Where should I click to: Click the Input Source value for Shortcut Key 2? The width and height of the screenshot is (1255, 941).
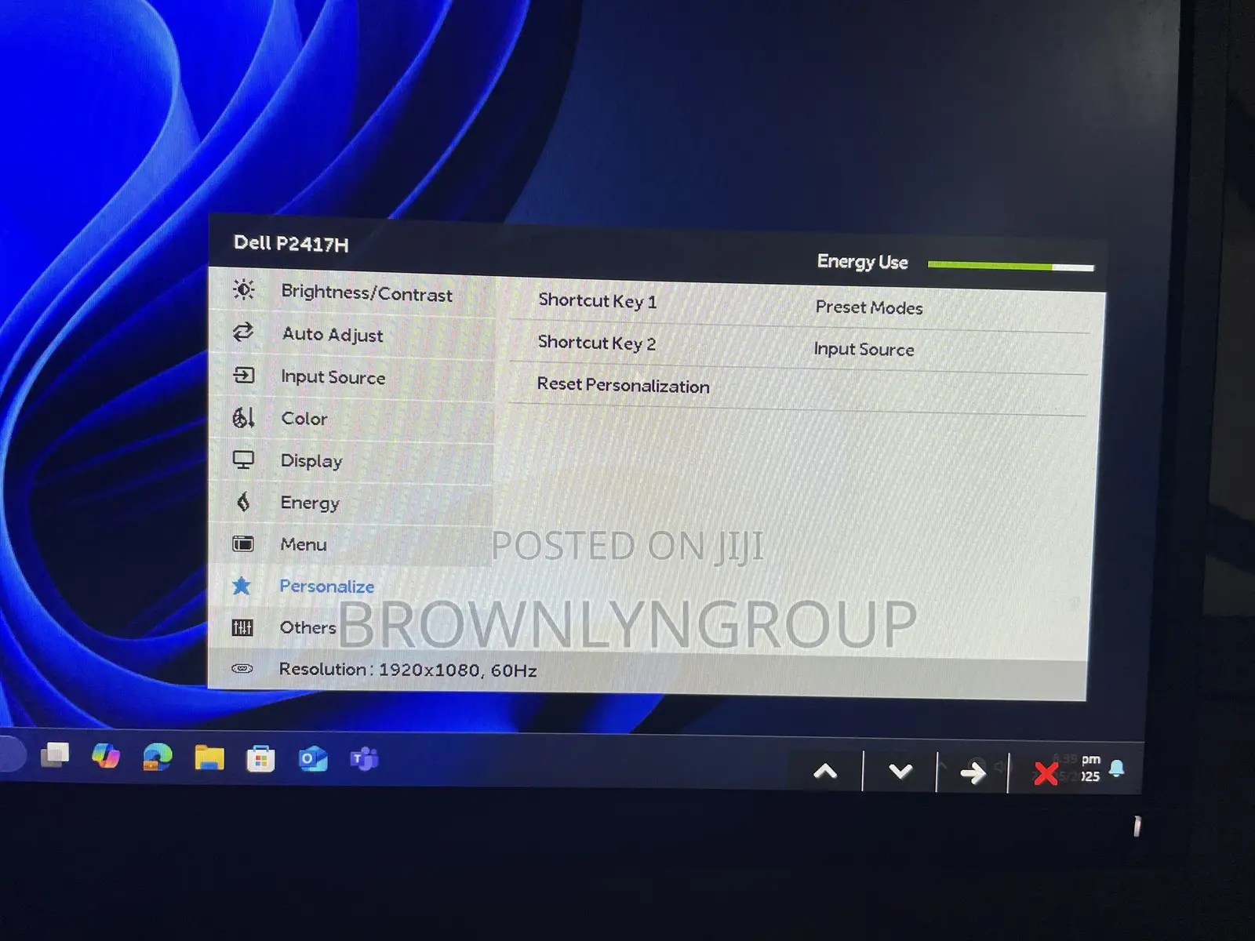(864, 349)
